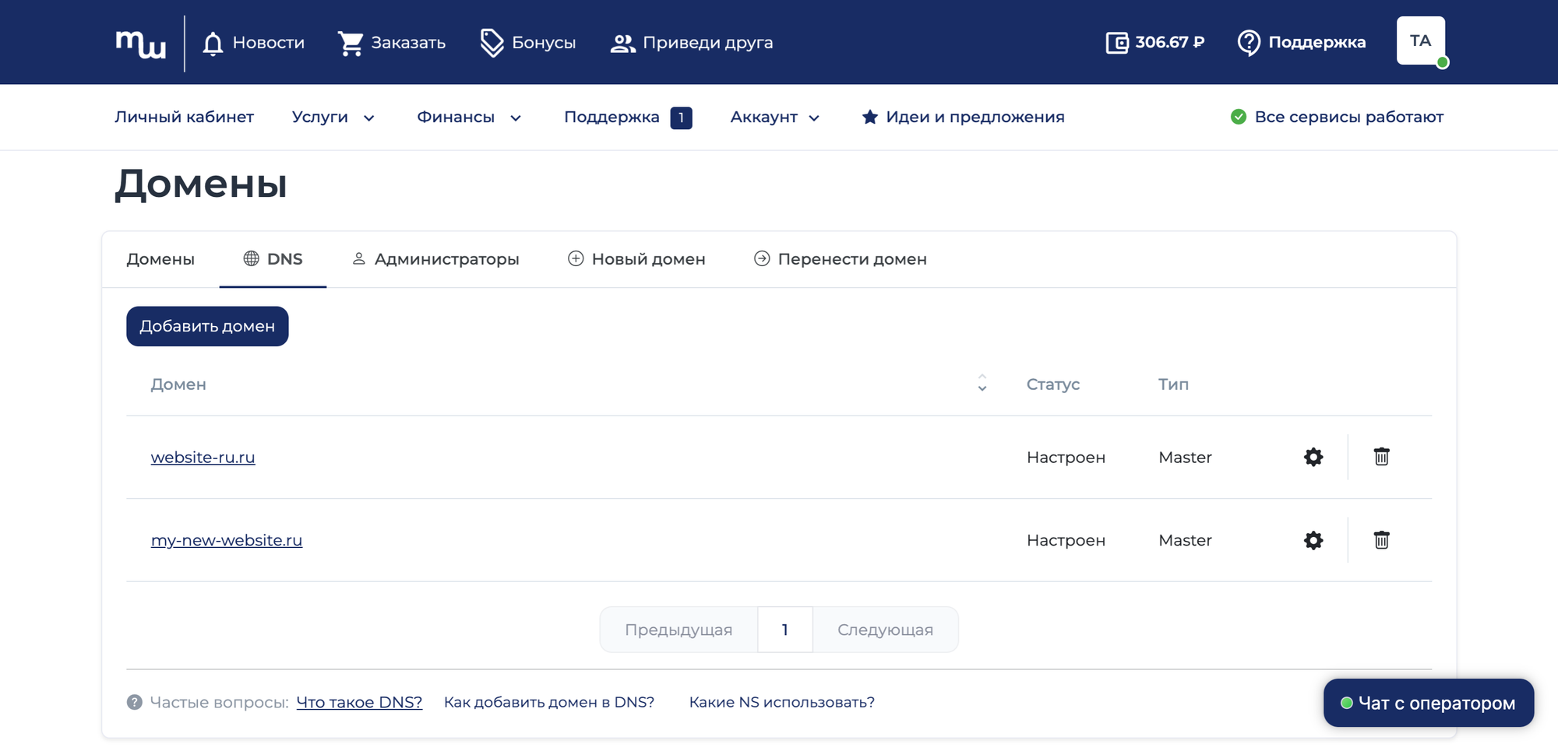Open the my-new-website.ru domain link
The image size is (1558, 751).
(x=227, y=540)
